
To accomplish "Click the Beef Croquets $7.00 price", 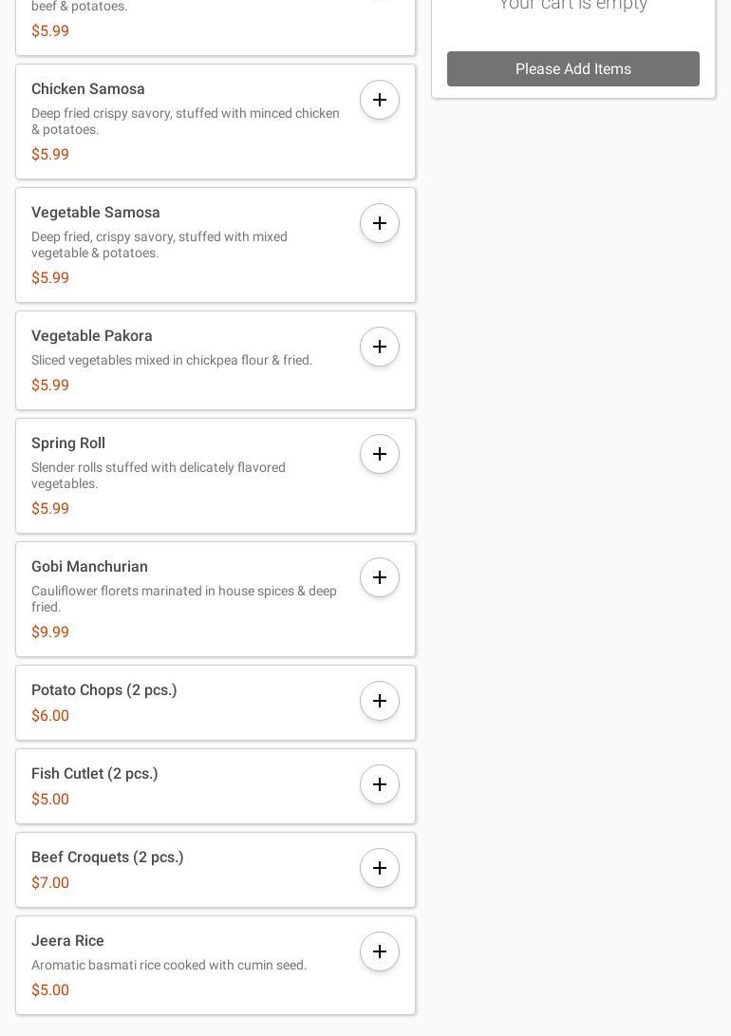I will pos(50,883).
